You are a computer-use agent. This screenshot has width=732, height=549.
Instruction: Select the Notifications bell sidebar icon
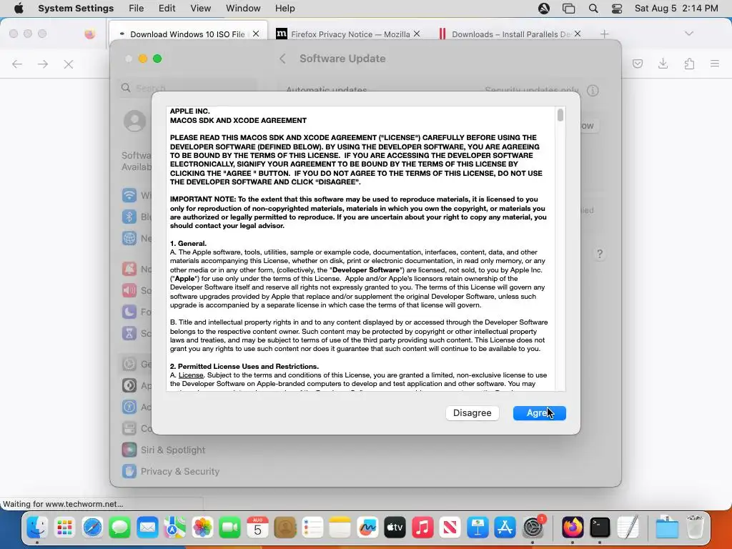[129, 269]
